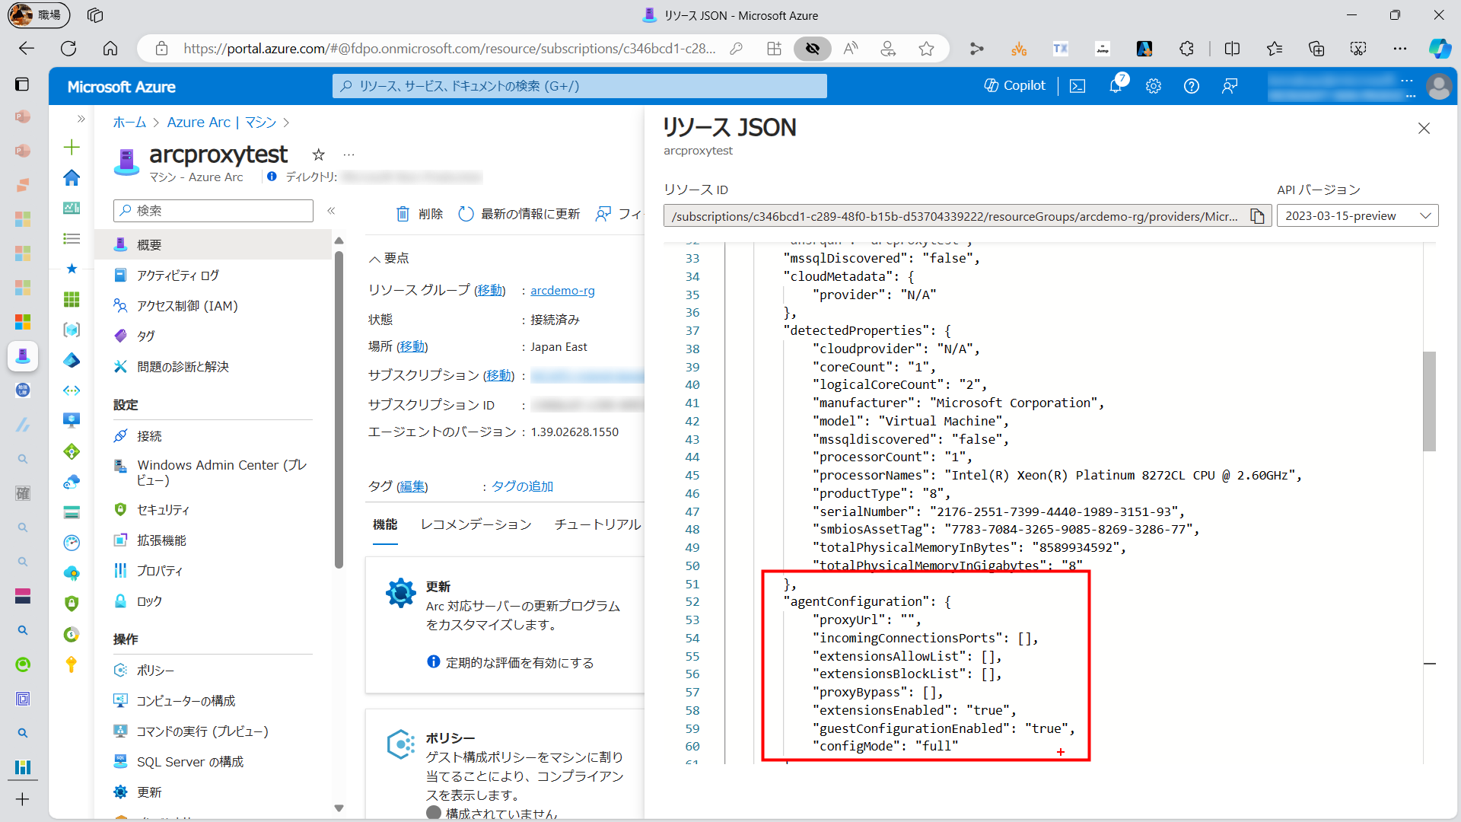The height and width of the screenshot is (822, 1461).
Task: Go to Azure home icon in sidebar
Action: pos(72,177)
